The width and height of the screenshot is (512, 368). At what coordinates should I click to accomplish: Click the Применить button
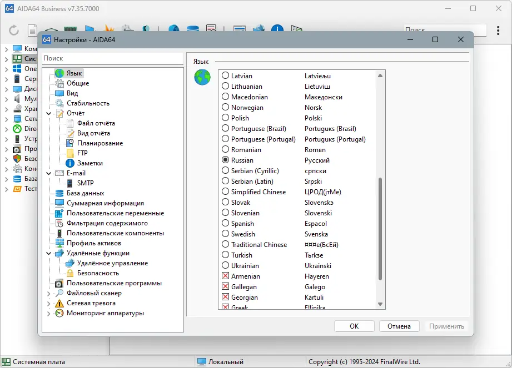446,326
